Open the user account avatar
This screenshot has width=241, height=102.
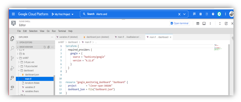[x=231, y=14]
